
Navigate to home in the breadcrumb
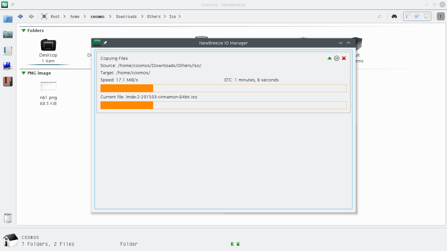pos(75,16)
